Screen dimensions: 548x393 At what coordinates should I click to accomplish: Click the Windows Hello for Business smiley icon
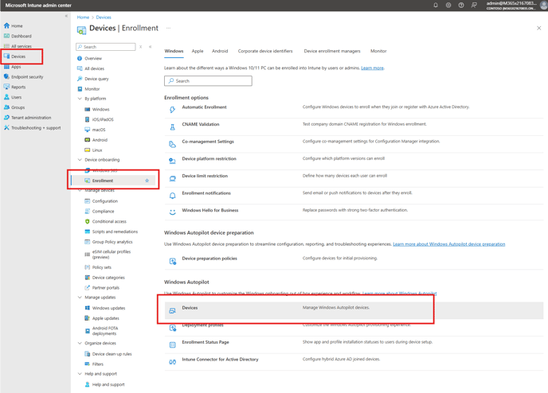[172, 212]
